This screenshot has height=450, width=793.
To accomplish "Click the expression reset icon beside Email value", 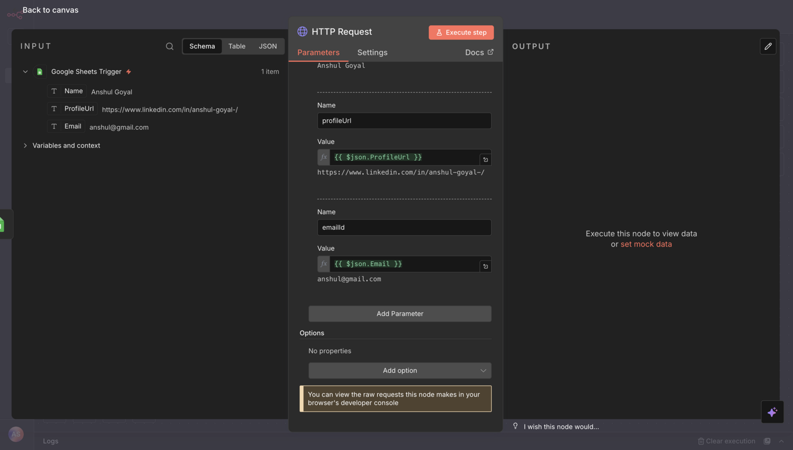I will [x=485, y=266].
